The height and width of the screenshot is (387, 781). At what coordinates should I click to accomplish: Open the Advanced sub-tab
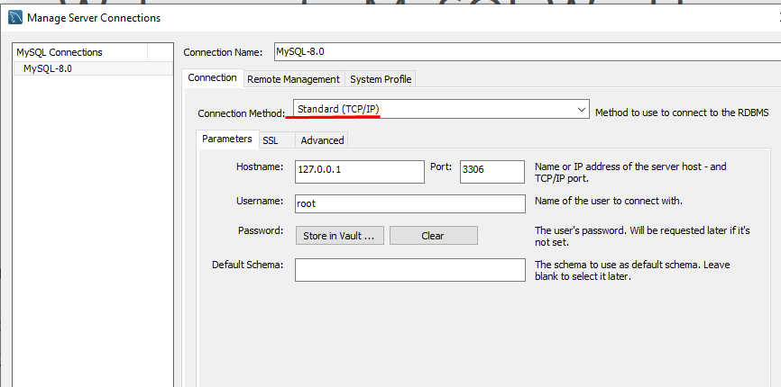[322, 140]
